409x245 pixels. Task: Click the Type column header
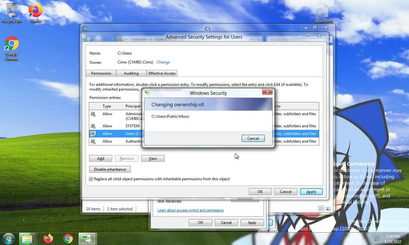[x=107, y=106]
